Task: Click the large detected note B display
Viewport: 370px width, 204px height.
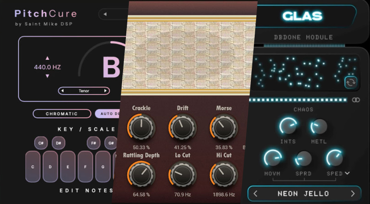Action: [x=111, y=67]
